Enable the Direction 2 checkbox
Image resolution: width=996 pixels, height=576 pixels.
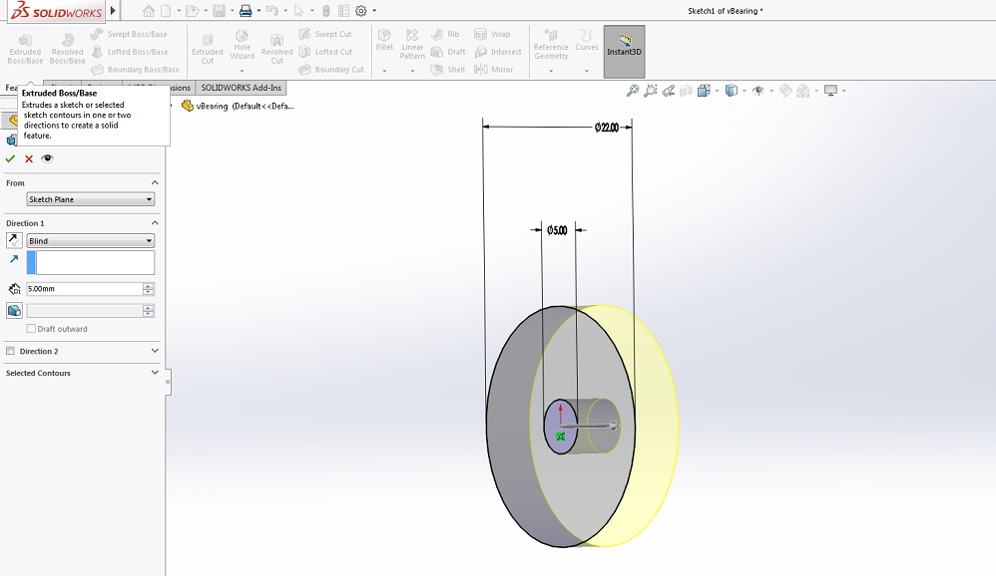coord(10,351)
